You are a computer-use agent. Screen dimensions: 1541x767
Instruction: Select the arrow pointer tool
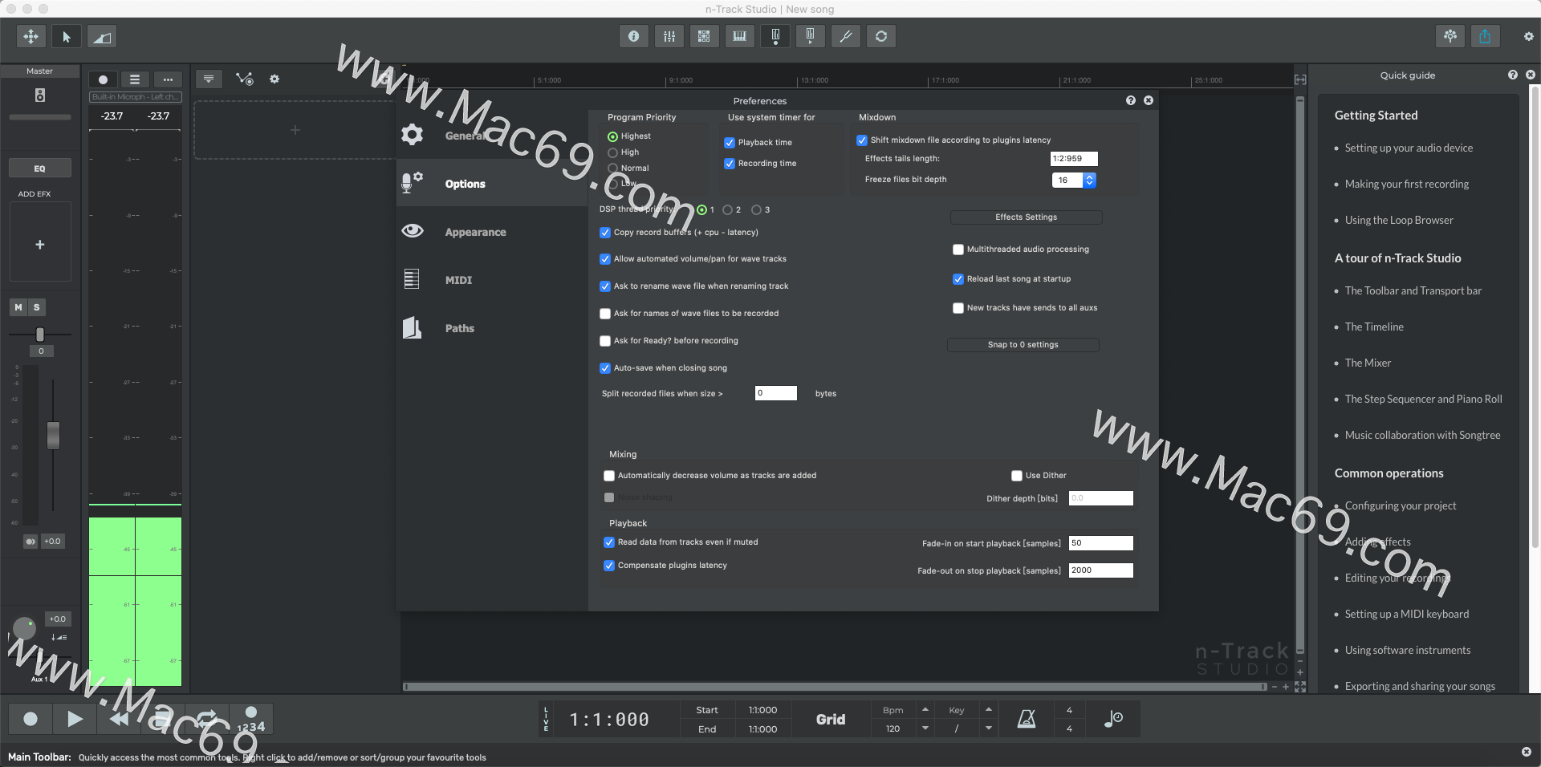click(67, 36)
